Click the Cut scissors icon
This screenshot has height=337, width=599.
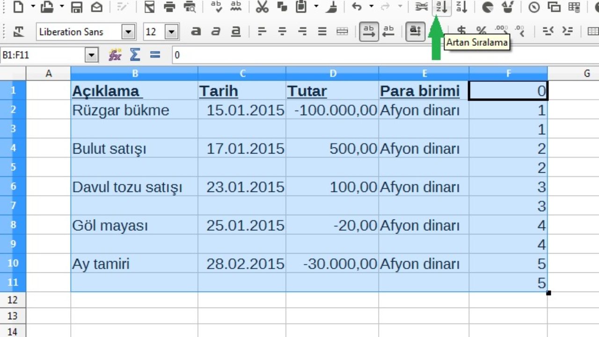[263, 7]
